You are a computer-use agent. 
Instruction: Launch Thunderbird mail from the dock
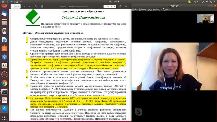pyautogui.click(x=4, y=14)
